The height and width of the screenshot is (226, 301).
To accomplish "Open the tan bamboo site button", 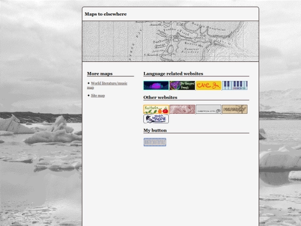I will pyautogui.click(x=235, y=109).
